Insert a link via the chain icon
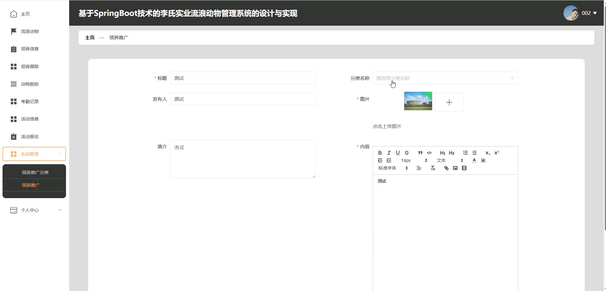This screenshot has height=291, width=606. tap(446, 168)
